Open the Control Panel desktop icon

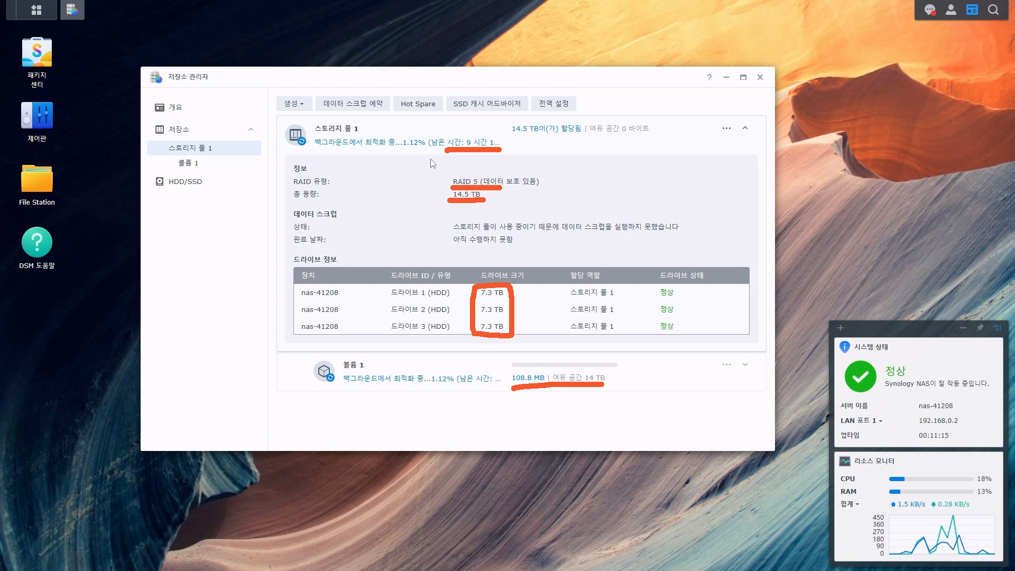pyautogui.click(x=37, y=116)
